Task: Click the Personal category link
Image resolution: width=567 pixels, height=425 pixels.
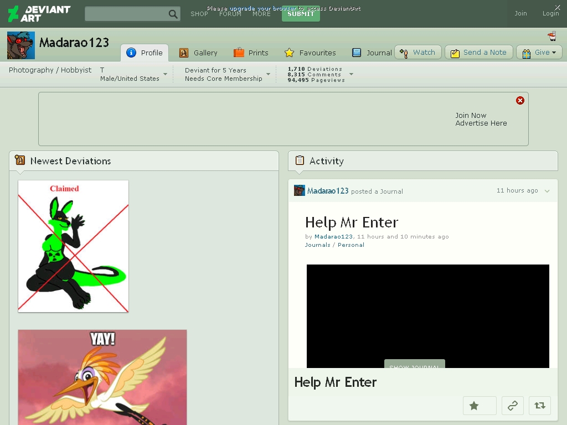Action: (x=350, y=245)
